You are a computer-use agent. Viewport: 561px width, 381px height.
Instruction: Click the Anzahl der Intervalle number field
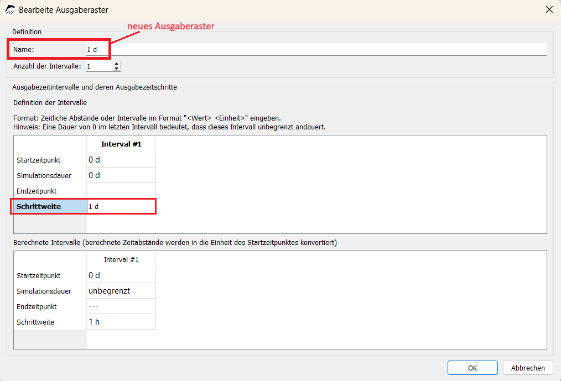pos(99,66)
